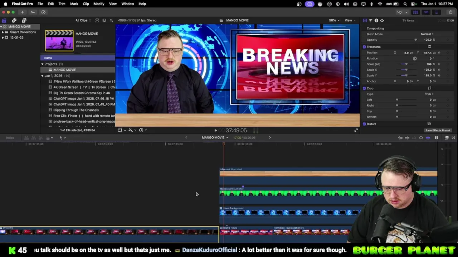This screenshot has height=257, width=458.
Task: Enter viewer full screen mode icon
Action: [356, 130]
